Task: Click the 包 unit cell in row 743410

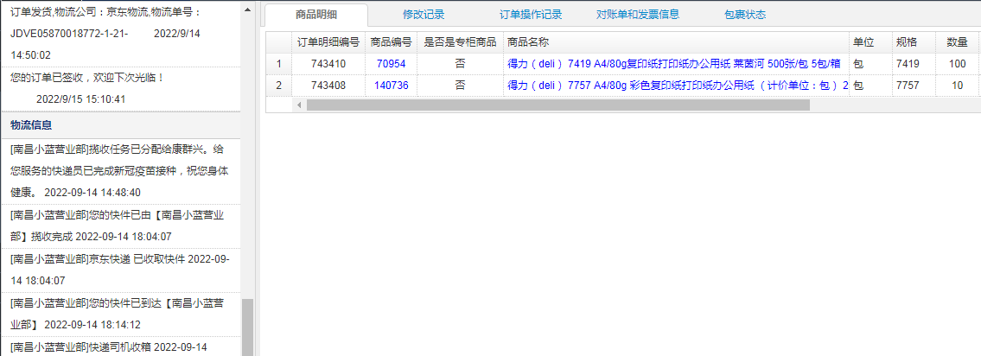Action: pos(870,64)
